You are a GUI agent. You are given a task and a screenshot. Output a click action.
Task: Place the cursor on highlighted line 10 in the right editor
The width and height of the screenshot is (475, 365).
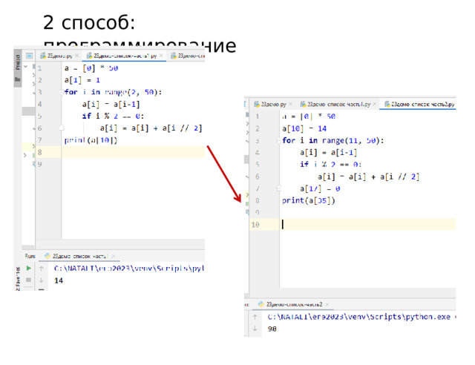point(367,225)
